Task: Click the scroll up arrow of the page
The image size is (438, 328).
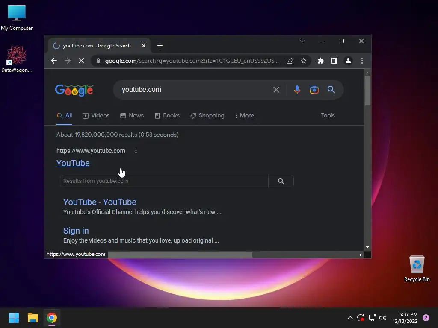Action: tap(367, 73)
